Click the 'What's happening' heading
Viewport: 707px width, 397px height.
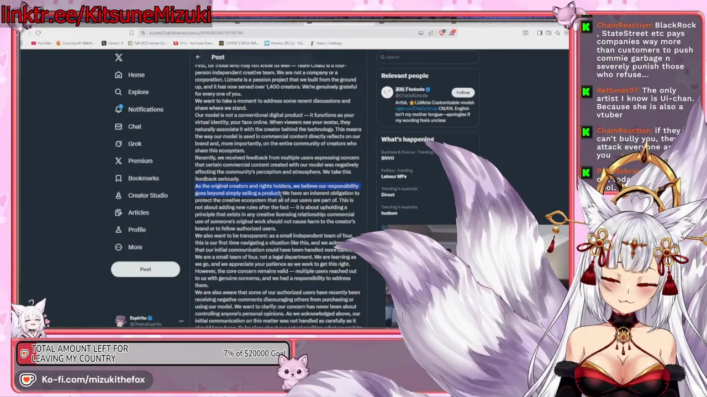(408, 140)
